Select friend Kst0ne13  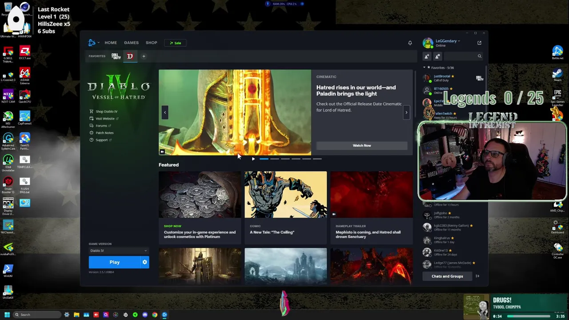(x=453, y=252)
